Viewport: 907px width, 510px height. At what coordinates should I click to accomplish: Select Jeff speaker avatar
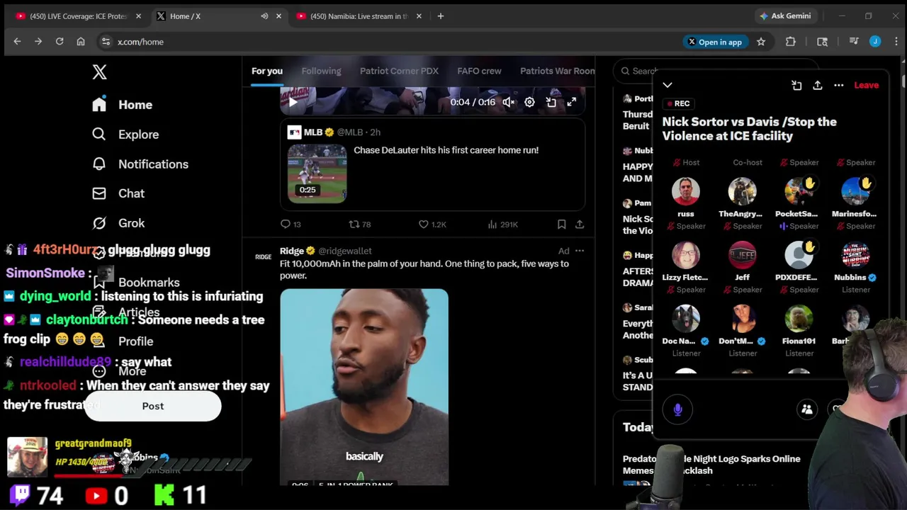point(742,255)
